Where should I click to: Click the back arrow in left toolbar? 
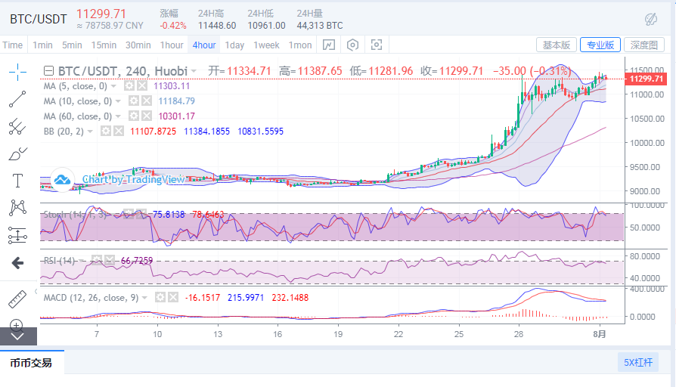[x=17, y=263]
